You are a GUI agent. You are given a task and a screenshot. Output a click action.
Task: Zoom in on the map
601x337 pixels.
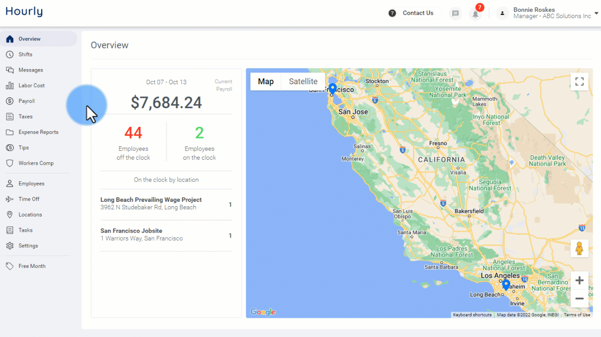tap(579, 280)
